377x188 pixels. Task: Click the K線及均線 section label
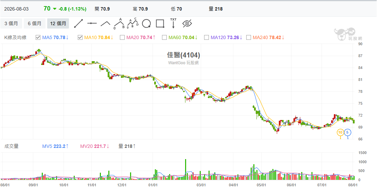tap(15, 37)
